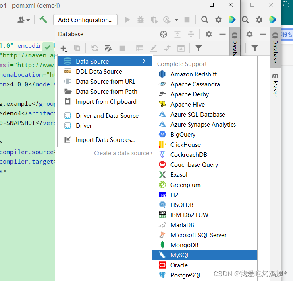Select ClickHouse data source
This screenshot has height=281, width=293.
click(205, 145)
